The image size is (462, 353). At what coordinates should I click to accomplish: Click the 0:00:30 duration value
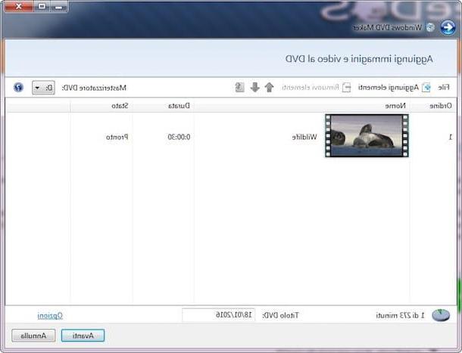[179, 137]
